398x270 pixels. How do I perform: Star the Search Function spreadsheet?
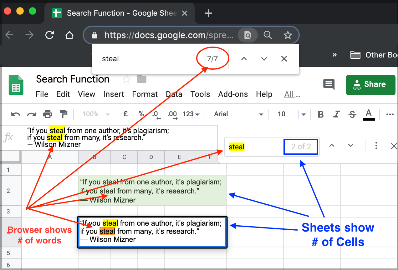[126, 79]
